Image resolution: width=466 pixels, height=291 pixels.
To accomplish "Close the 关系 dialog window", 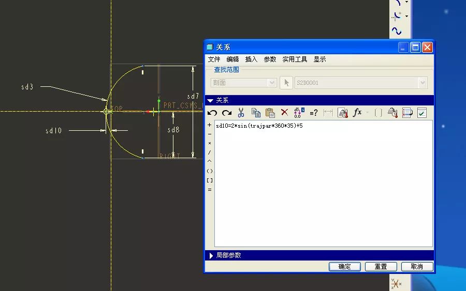I will (x=427, y=47).
